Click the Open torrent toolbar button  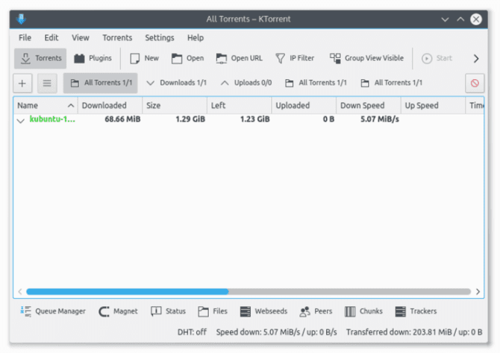[x=187, y=59]
